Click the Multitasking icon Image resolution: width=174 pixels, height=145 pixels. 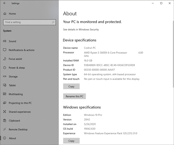point(5,94)
